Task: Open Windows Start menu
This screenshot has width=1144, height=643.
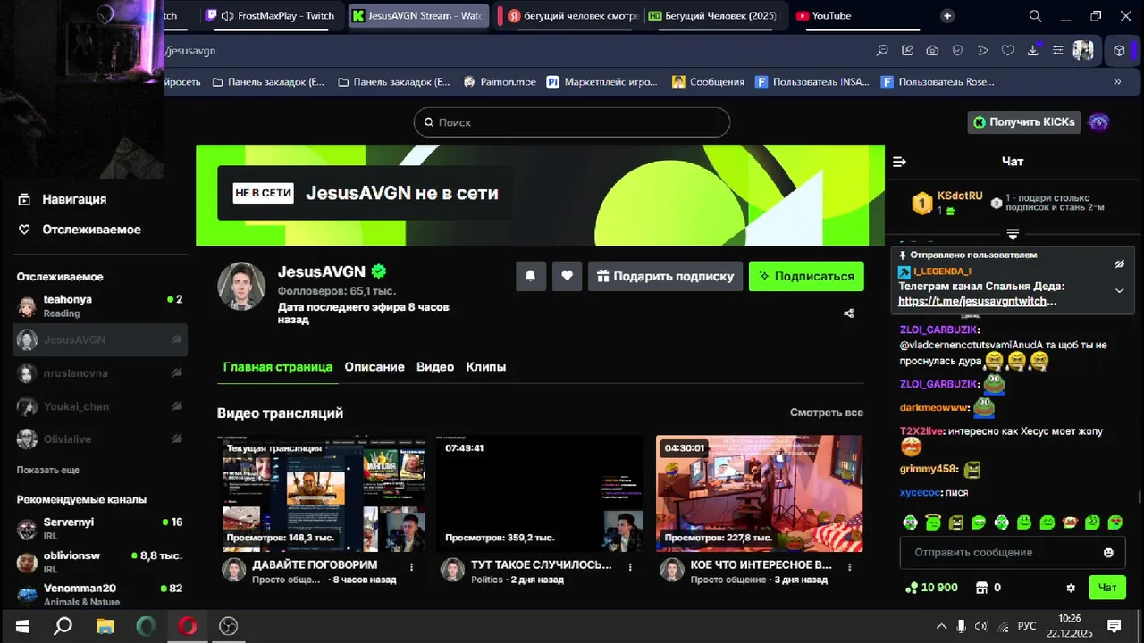Action: (22, 626)
